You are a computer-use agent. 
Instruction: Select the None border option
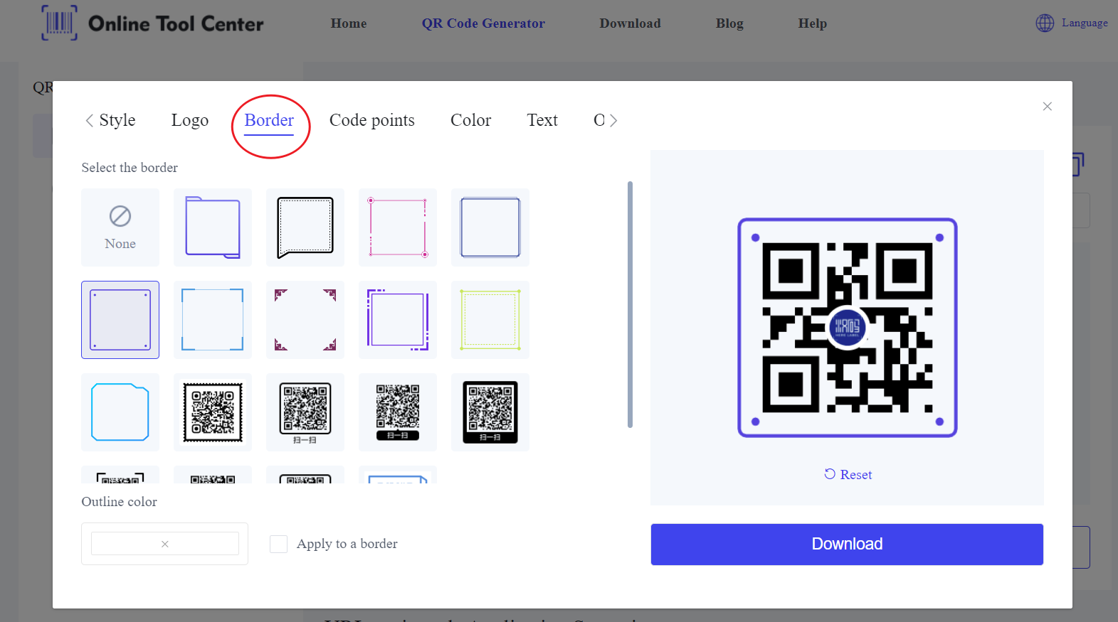(x=120, y=227)
